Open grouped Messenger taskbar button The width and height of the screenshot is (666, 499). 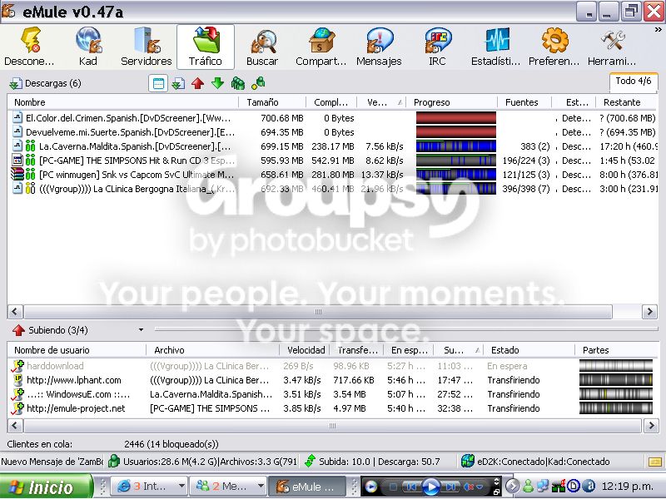(228, 487)
